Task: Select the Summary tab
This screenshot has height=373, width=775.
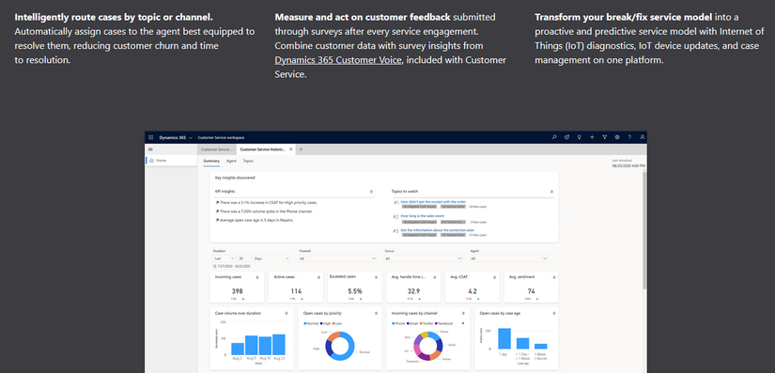Action: [211, 161]
